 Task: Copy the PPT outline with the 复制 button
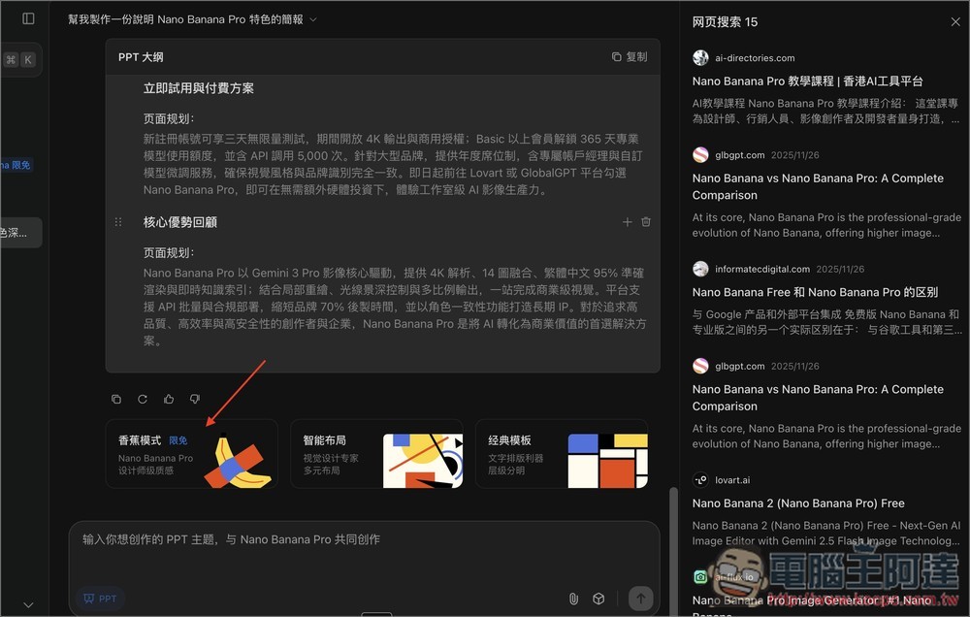point(629,56)
